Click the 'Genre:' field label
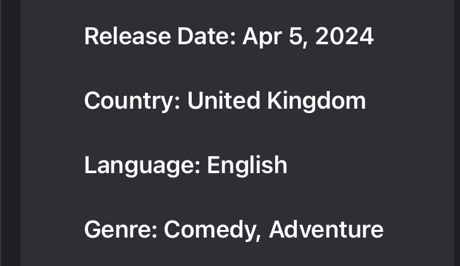 click(121, 230)
